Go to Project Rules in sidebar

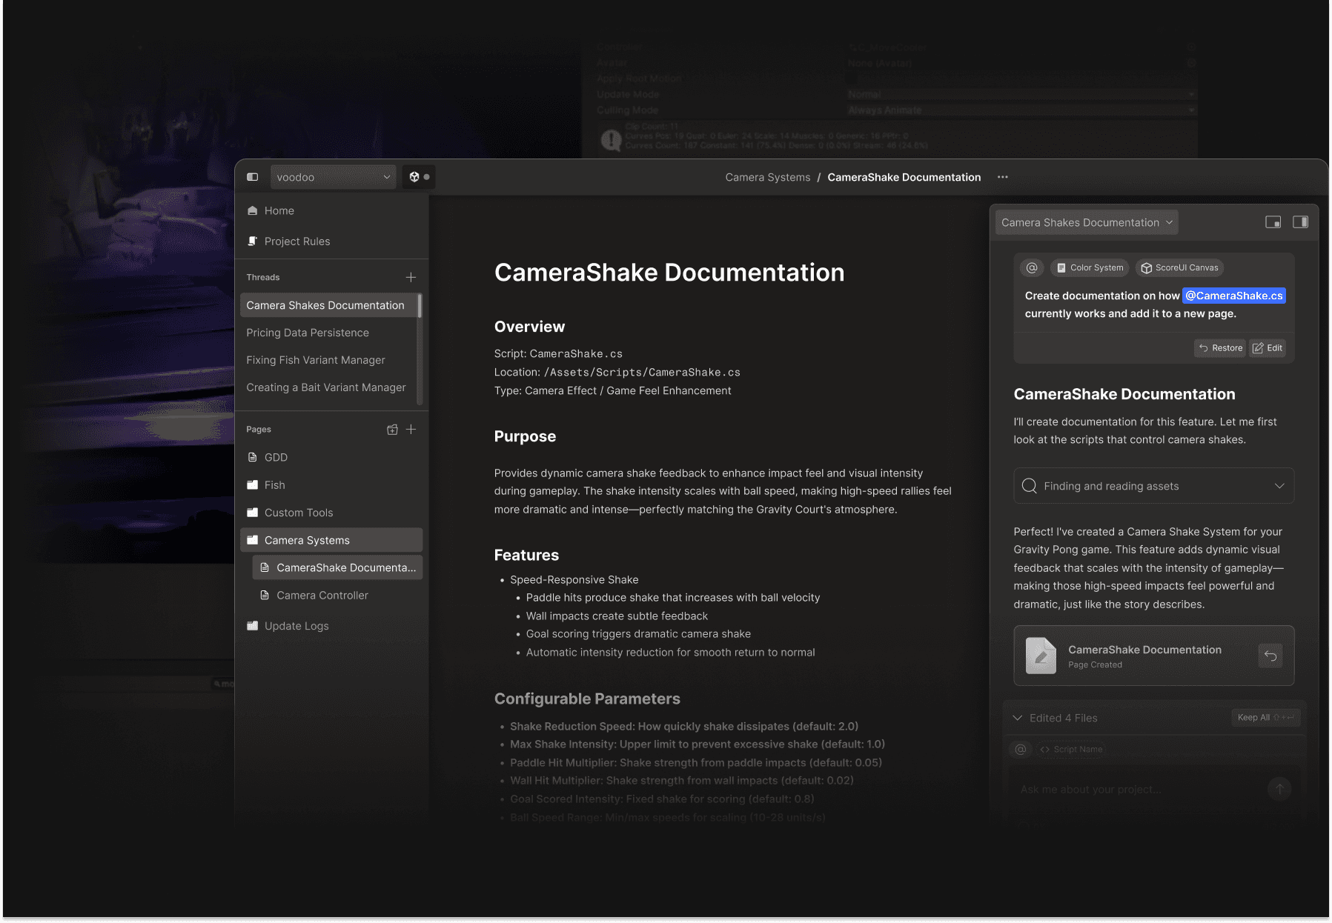(x=296, y=241)
